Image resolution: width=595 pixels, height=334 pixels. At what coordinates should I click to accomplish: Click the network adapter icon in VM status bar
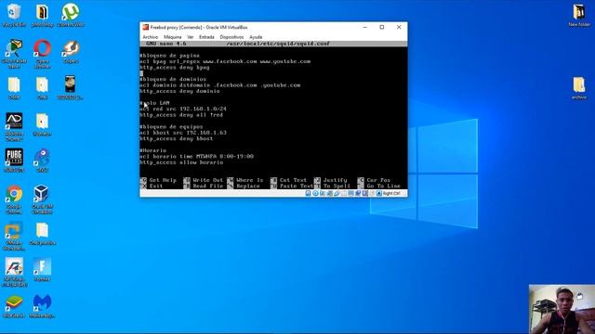pos(329,193)
